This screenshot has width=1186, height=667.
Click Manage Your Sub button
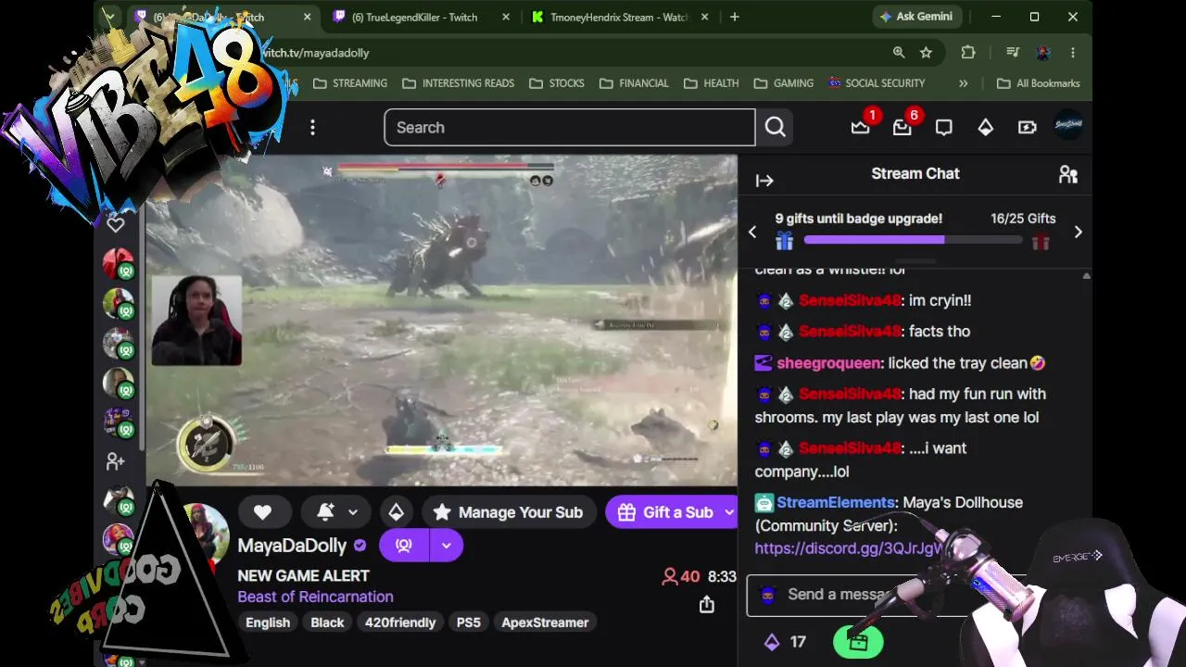(x=508, y=512)
